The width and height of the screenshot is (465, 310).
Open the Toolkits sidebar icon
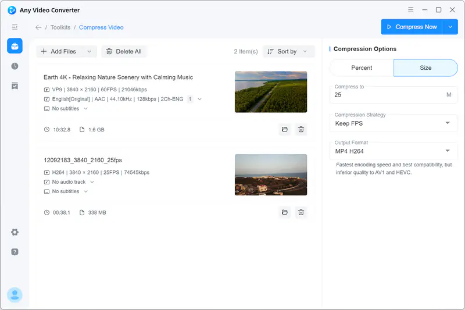pyautogui.click(x=15, y=46)
